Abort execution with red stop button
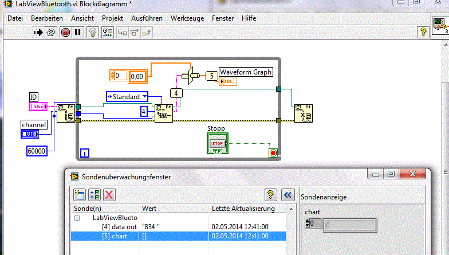Screen dimensions: 449x255 (x=65, y=32)
